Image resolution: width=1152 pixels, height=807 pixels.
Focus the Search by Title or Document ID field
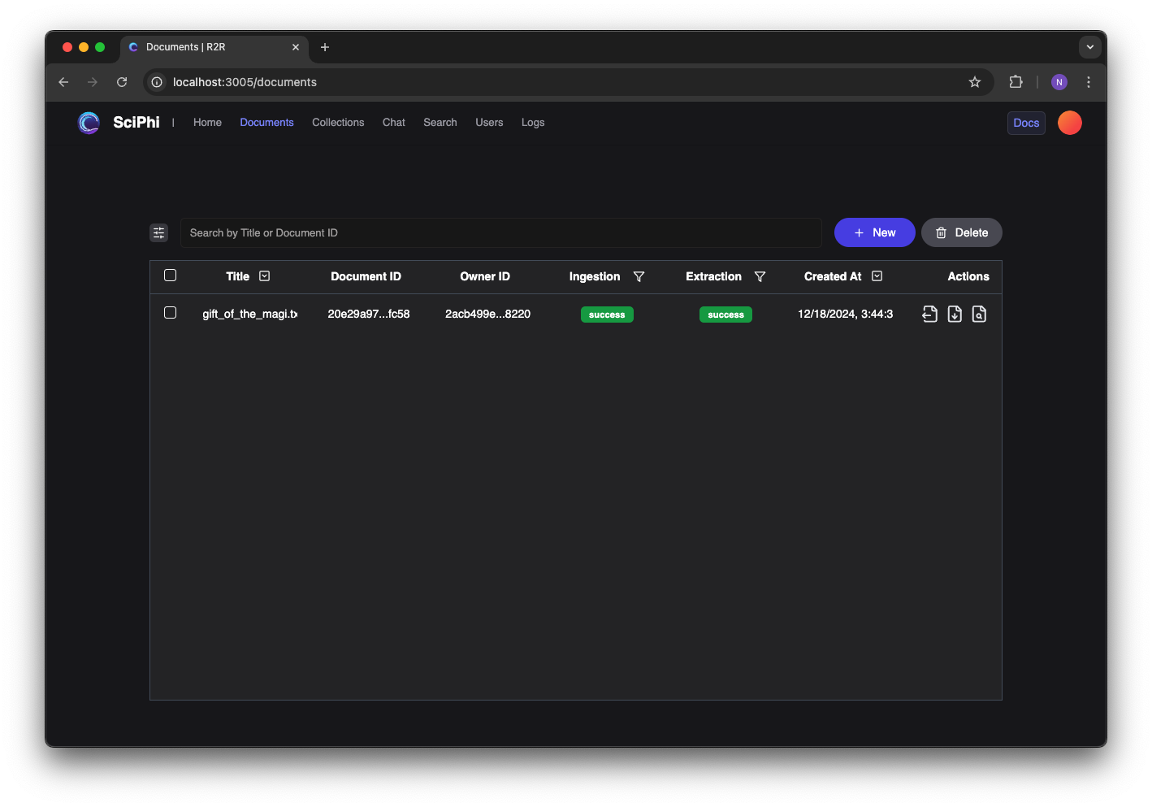click(x=501, y=232)
